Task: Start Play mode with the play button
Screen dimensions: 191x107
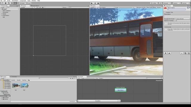Action: pos(92,3)
